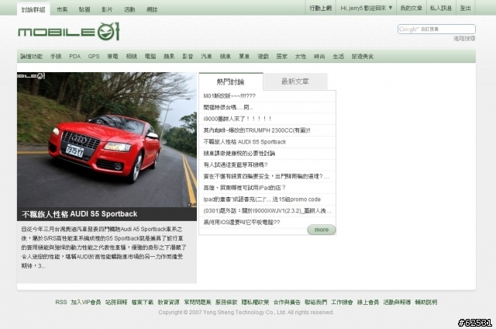The width and height of the screenshot is (496, 329).
Task: Open 私人訊息 in the top bar
Action: tap(441, 8)
